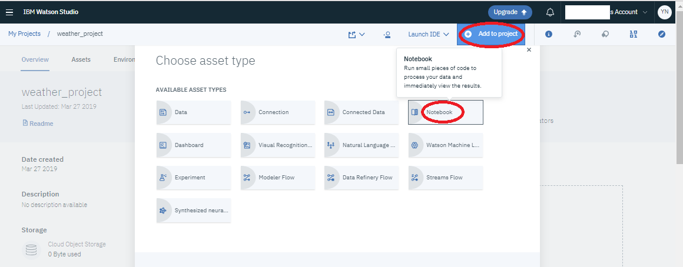683x267 pixels.
Task: Select the Watson Machine Learning asset
Action: point(446,145)
